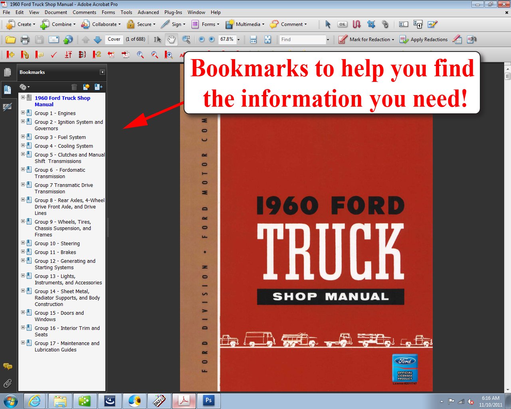Open the zoom percentage dropdown arrow
The image size is (511, 409).
pos(239,40)
